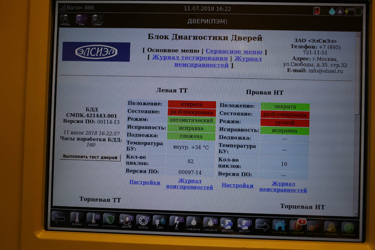
Task: Click the ПРОВОД role icon at top left
Action: click(x=65, y=20)
